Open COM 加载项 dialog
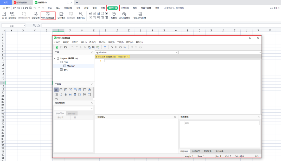The image size is (281, 161). 124,15
